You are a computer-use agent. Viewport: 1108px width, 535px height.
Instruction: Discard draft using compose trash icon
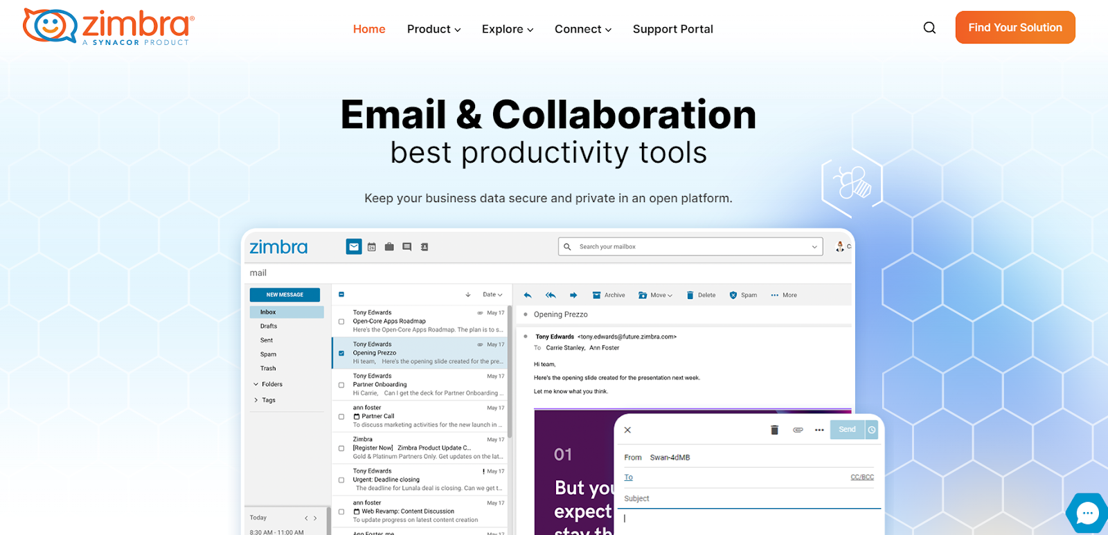tap(774, 430)
